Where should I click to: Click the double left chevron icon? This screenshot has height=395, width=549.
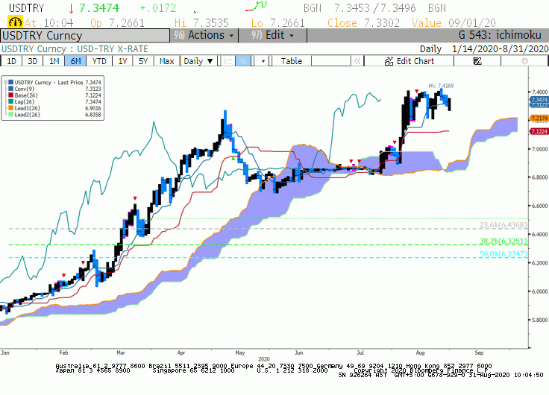coord(357,61)
